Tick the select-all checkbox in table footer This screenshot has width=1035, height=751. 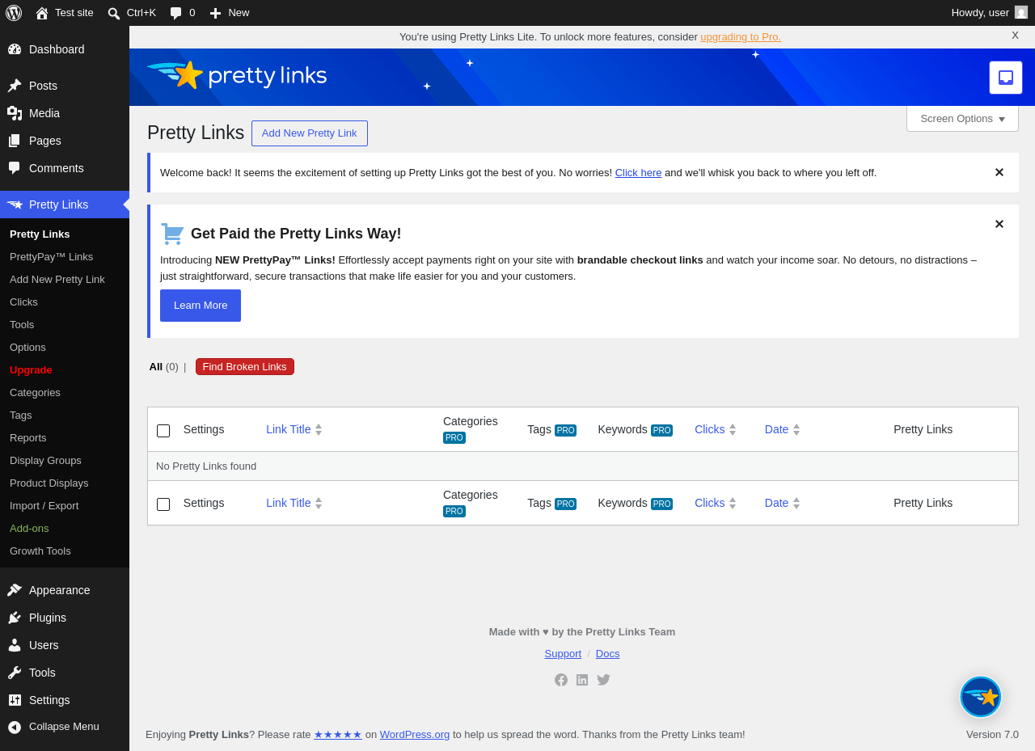163,504
